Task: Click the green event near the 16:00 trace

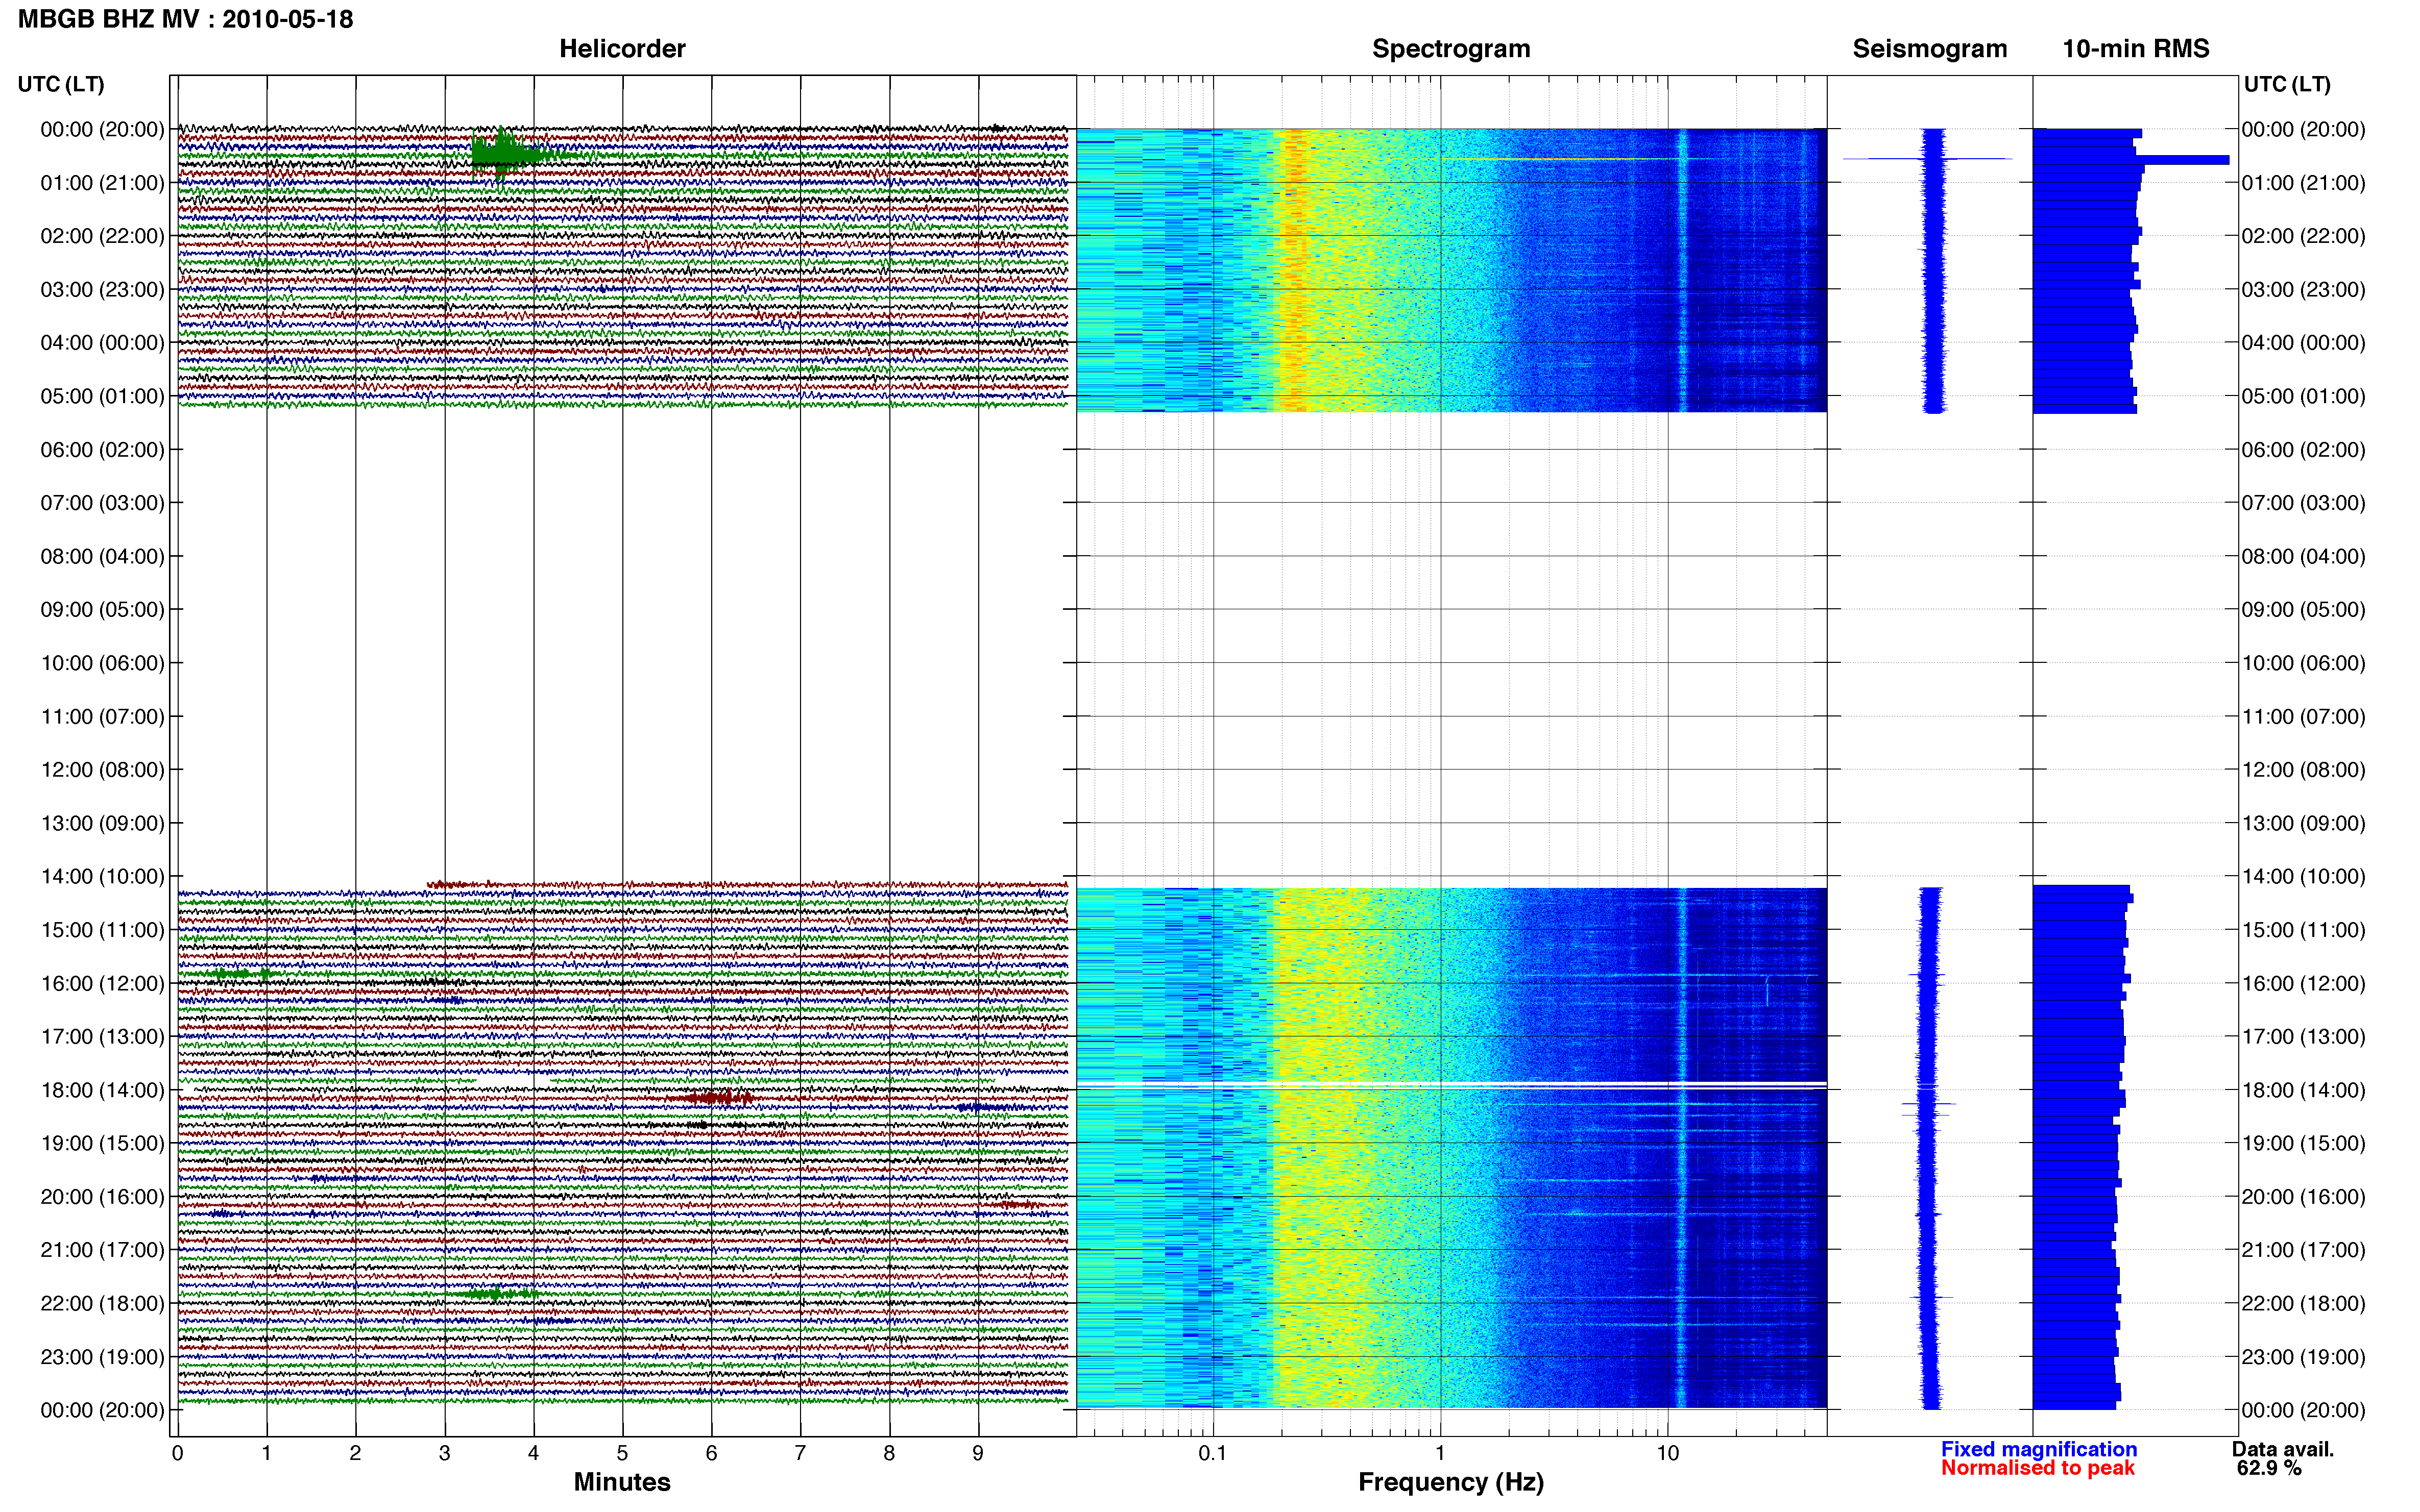Action: pos(238,973)
